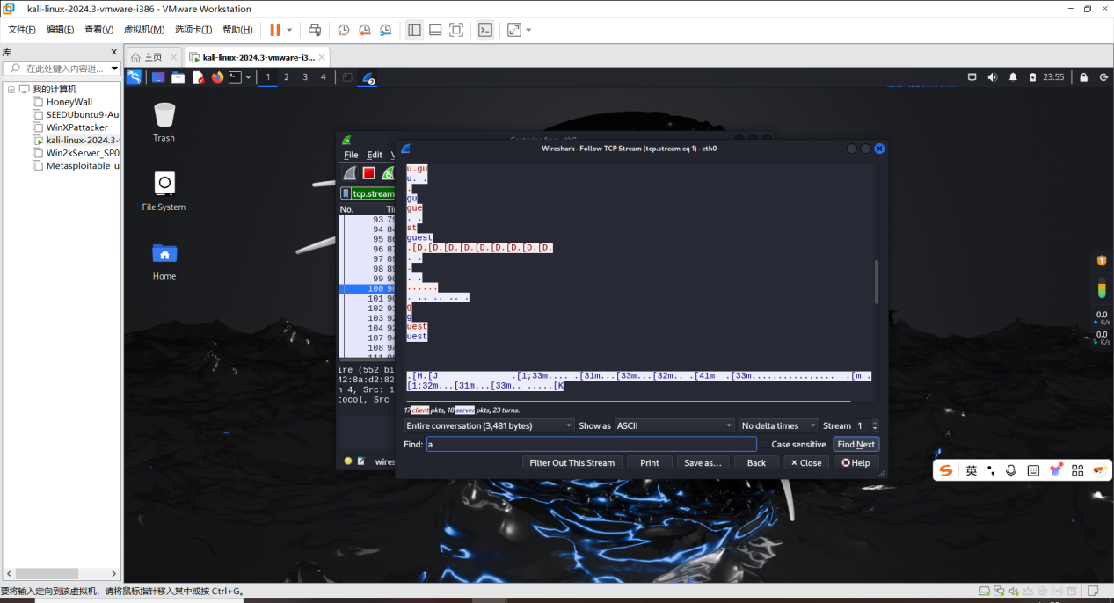Click the Kali panel log out icon
1114x603 pixels.
[1104, 77]
